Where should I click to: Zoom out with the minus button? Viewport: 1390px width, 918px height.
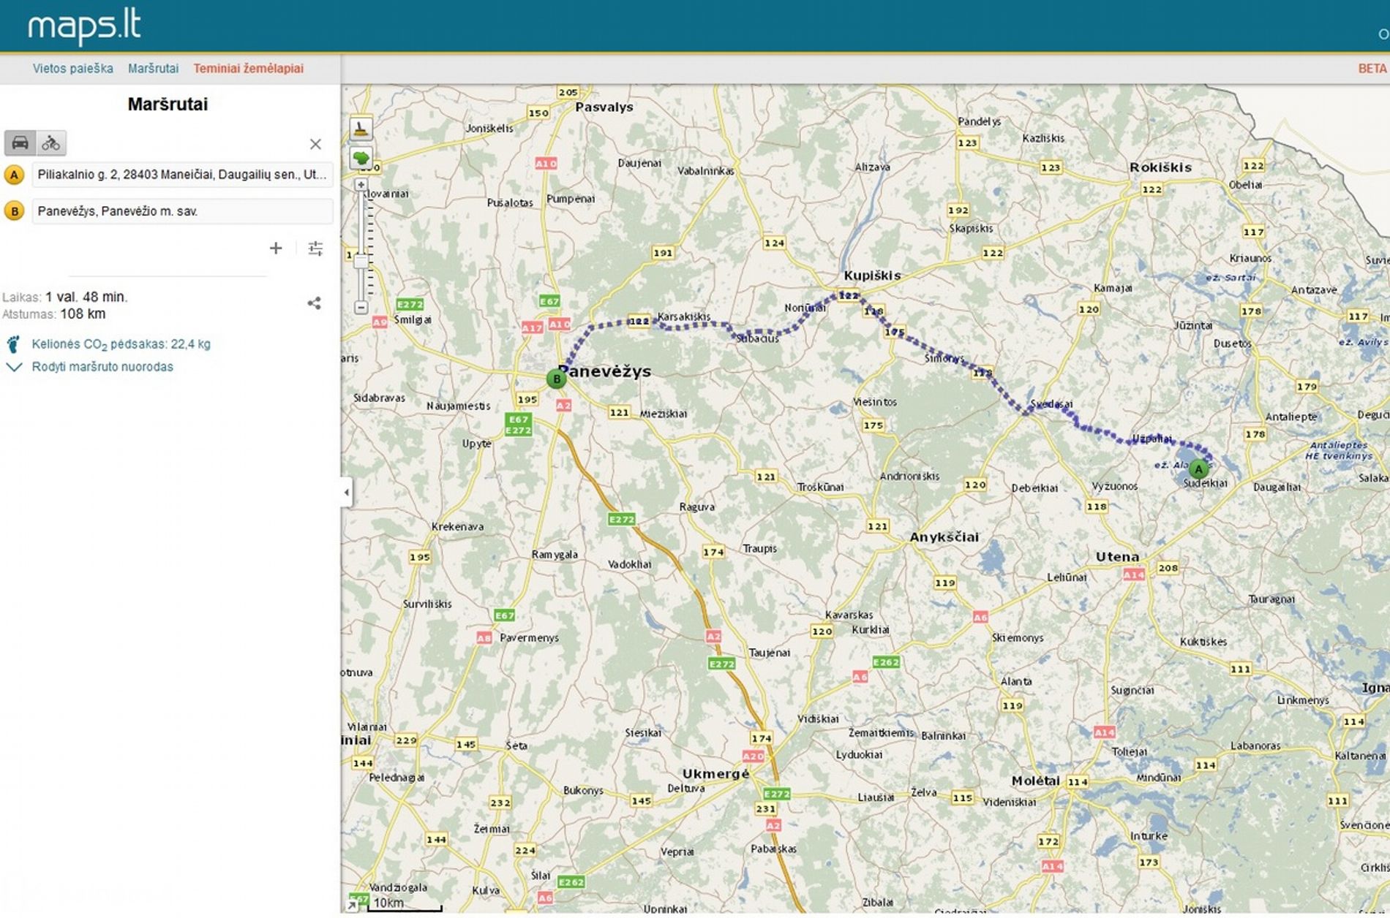(361, 308)
